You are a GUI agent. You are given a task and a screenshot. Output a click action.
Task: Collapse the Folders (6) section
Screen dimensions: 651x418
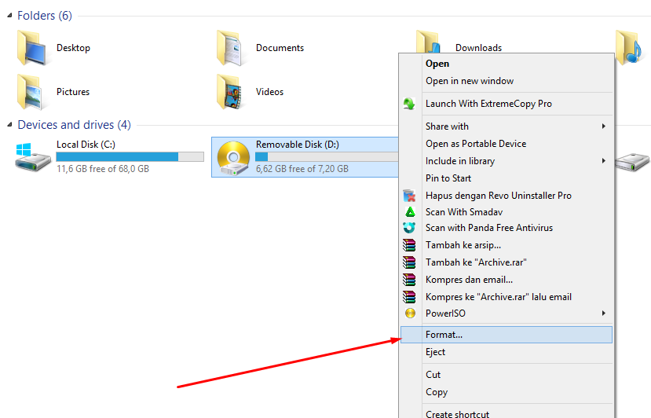coord(9,16)
